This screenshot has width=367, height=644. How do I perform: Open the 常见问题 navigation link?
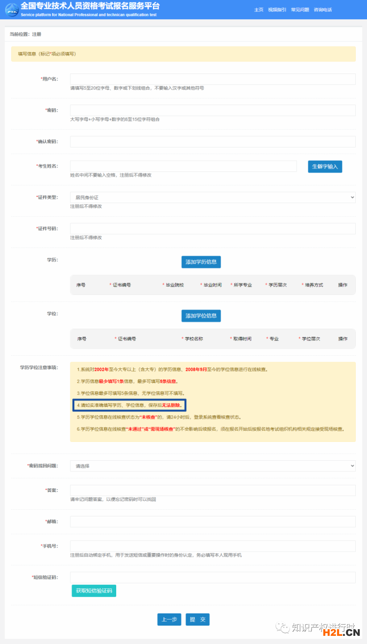tap(300, 10)
